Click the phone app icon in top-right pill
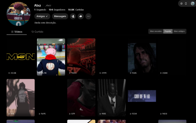The width and height of the screenshot is (196, 123). pyautogui.click(x=186, y=4)
